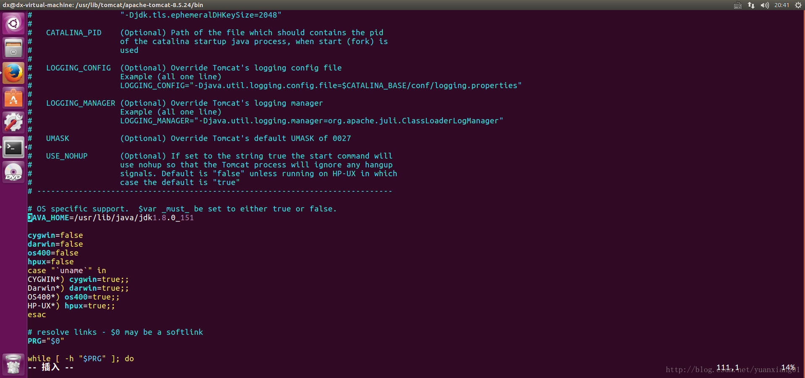Open the keyboard input indicator
Viewport: 805px width, 378px height.
[x=738, y=5]
